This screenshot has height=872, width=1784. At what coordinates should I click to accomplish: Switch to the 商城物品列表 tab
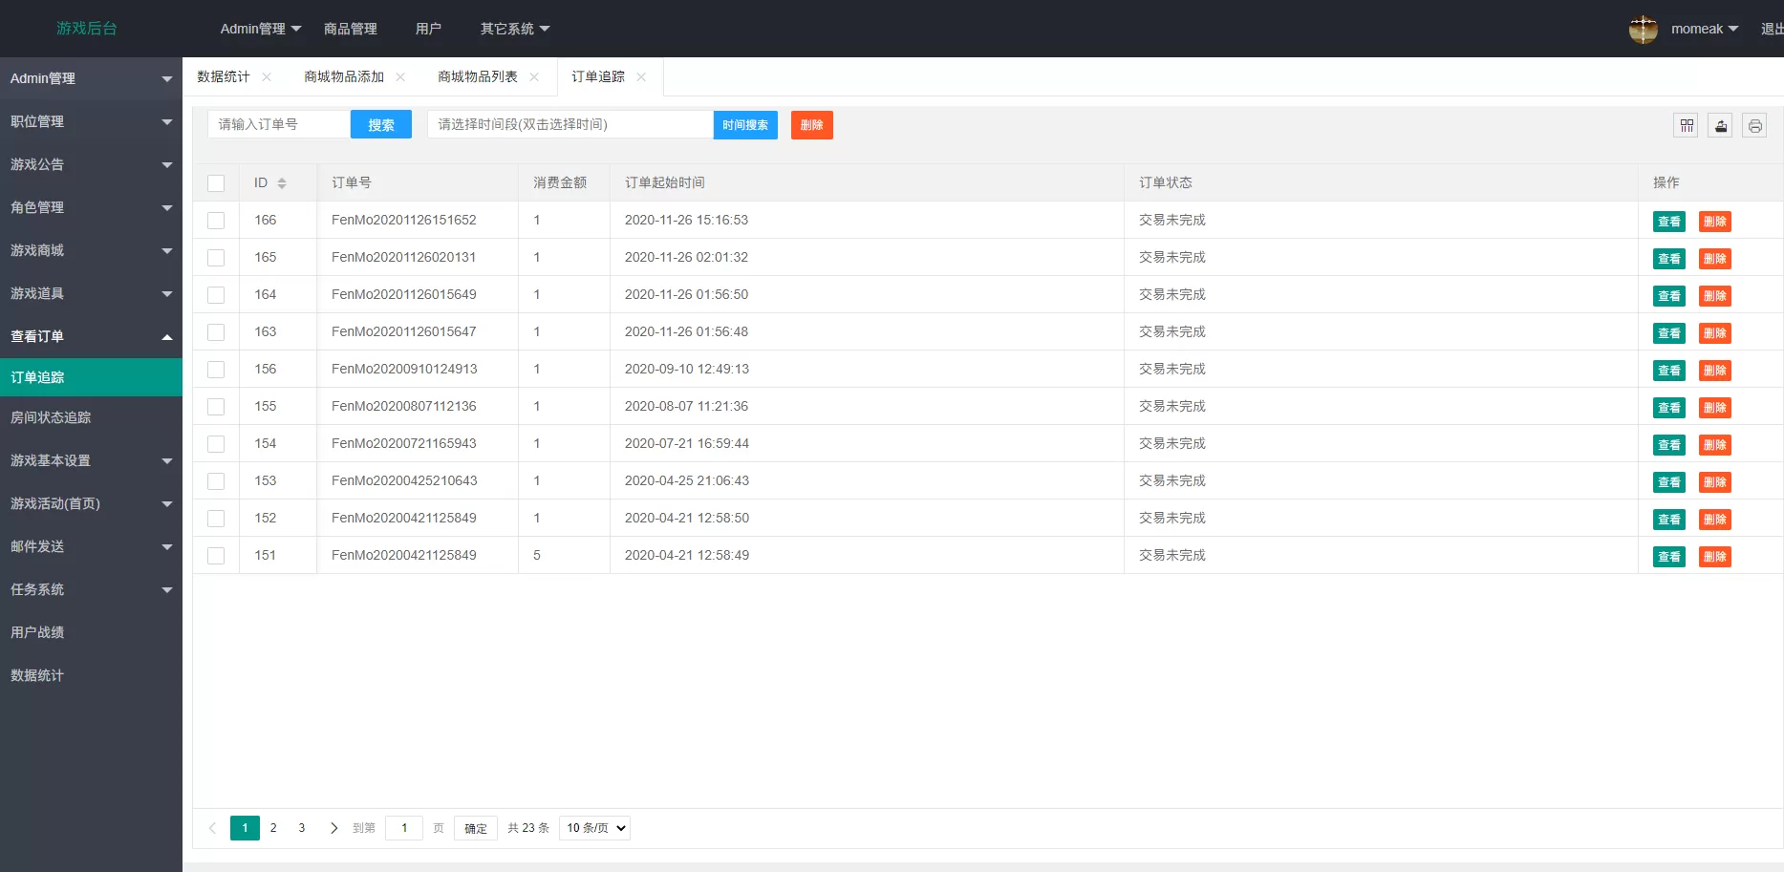(x=478, y=76)
